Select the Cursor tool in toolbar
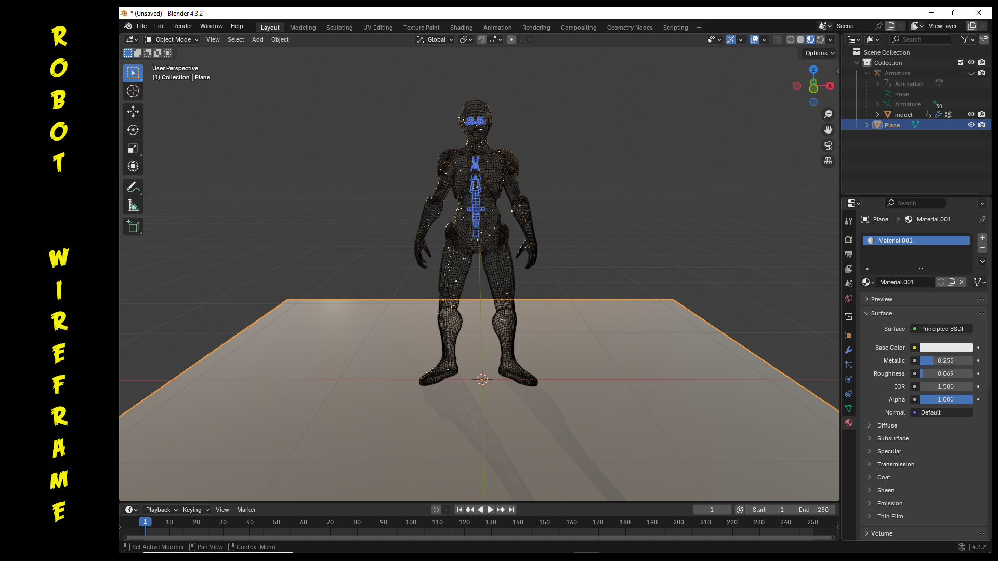Image resolution: width=998 pixels, height=561 pixels. (133, 91)
